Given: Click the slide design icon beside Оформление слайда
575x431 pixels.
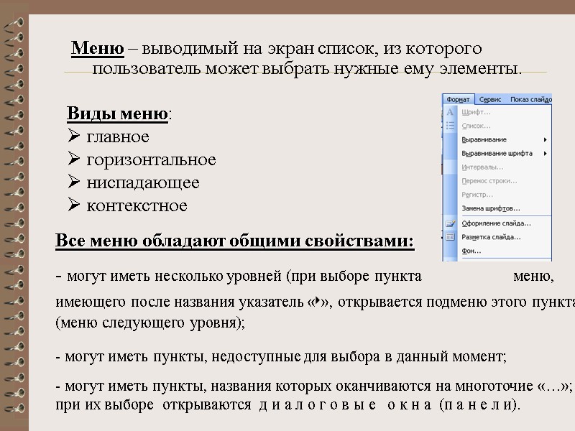Looking at the screenshot, I should pyautogui.click(x=450, y=223).
